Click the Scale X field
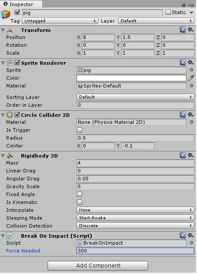197x274 pixels. click(x=98, y=53)
